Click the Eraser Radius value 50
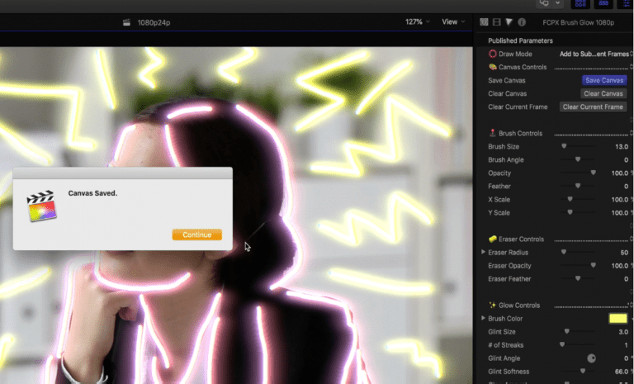634x384 pixels. click(624, 253)
